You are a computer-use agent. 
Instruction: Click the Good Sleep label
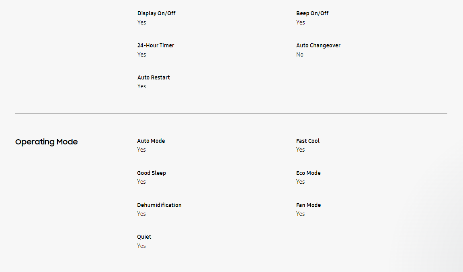pos(152,173)
